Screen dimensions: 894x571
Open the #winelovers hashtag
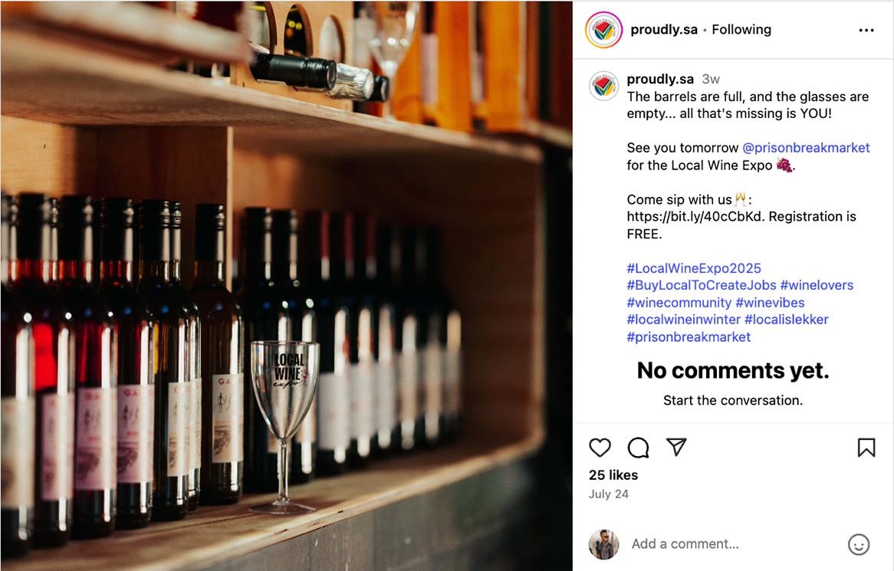tap(817, 285)
